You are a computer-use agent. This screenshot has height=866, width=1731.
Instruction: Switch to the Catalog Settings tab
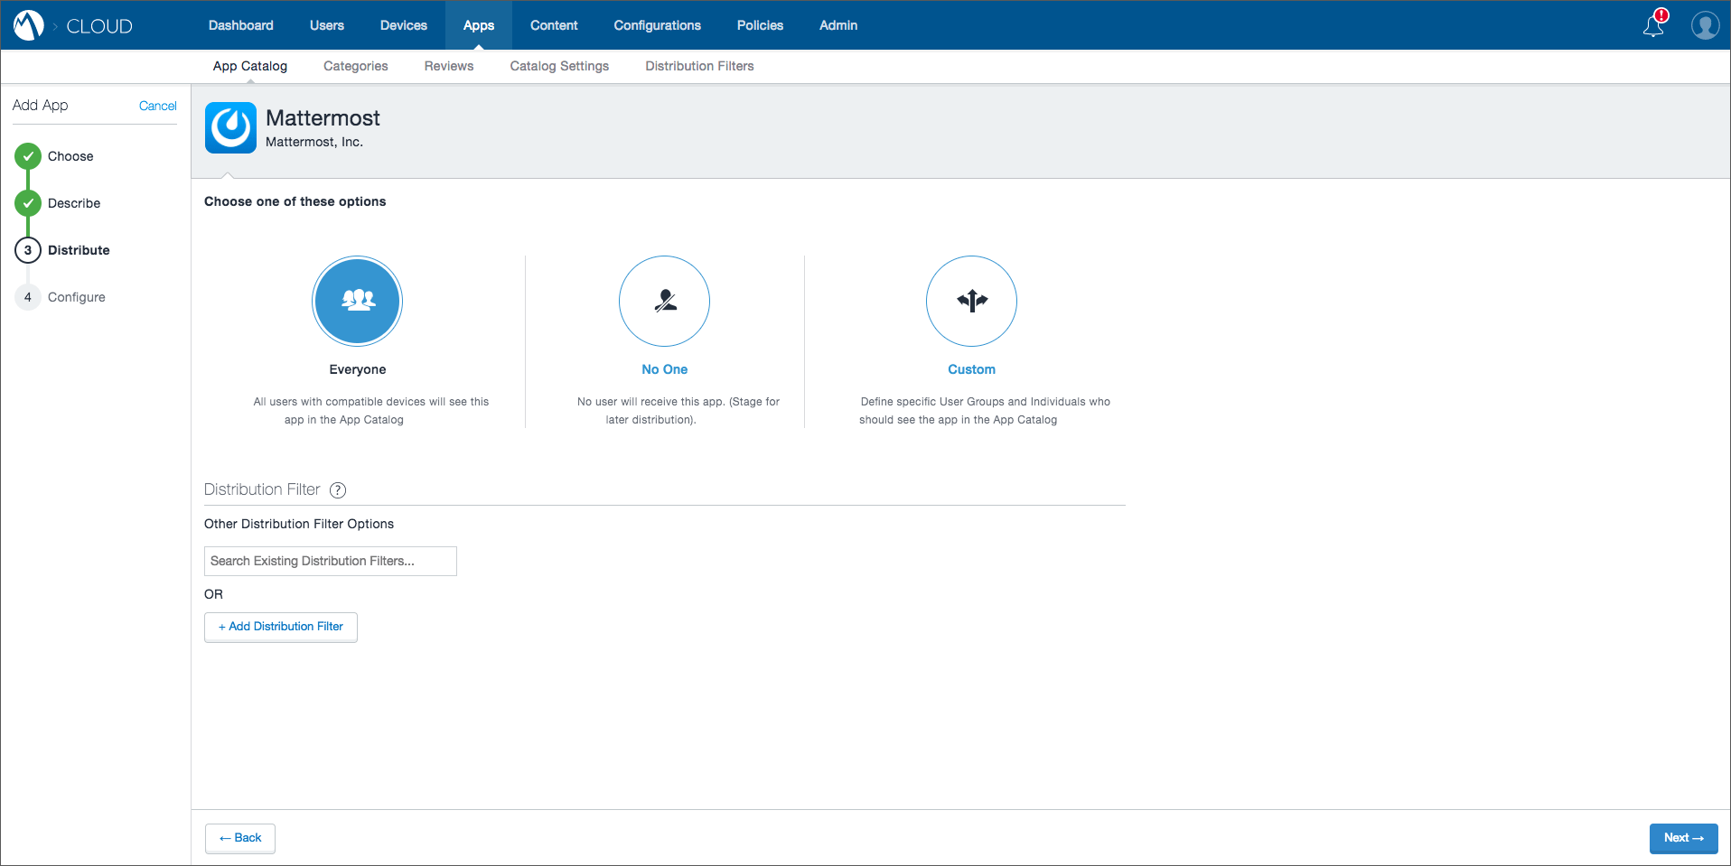(559, 66)
